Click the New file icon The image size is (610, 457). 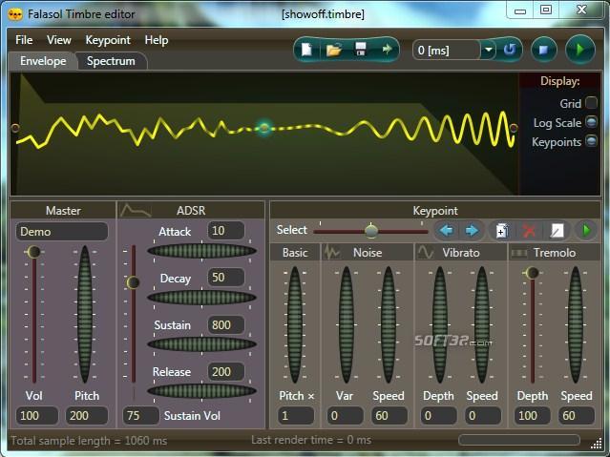coord(306,50)
